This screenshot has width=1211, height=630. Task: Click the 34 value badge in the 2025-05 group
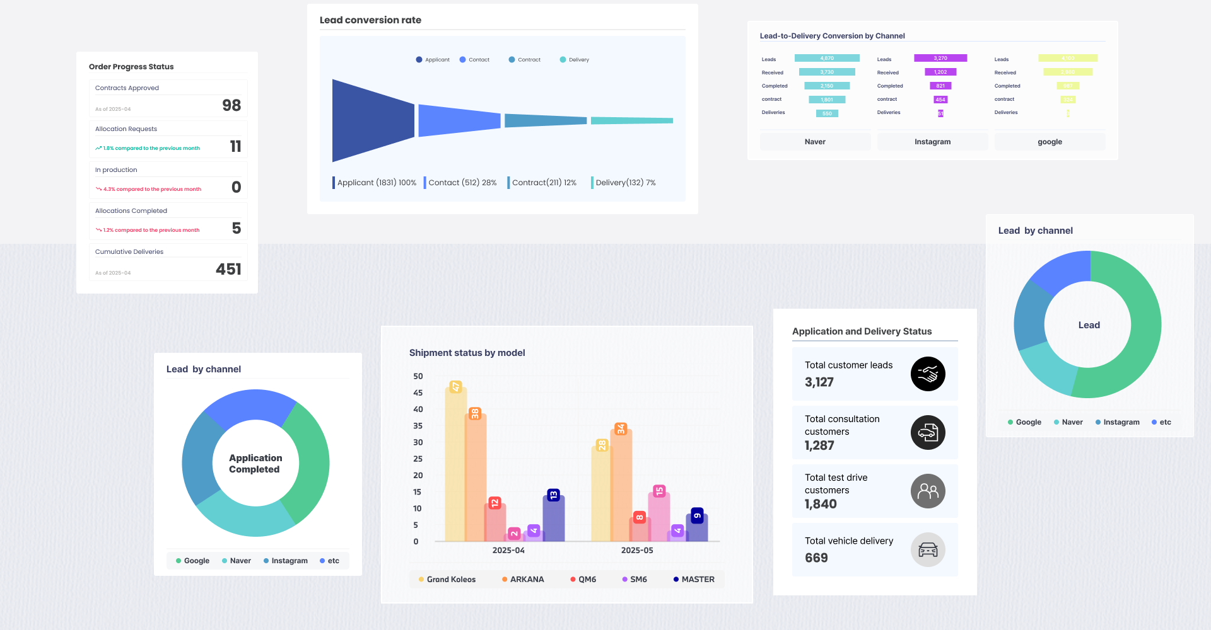pos(621,428)
